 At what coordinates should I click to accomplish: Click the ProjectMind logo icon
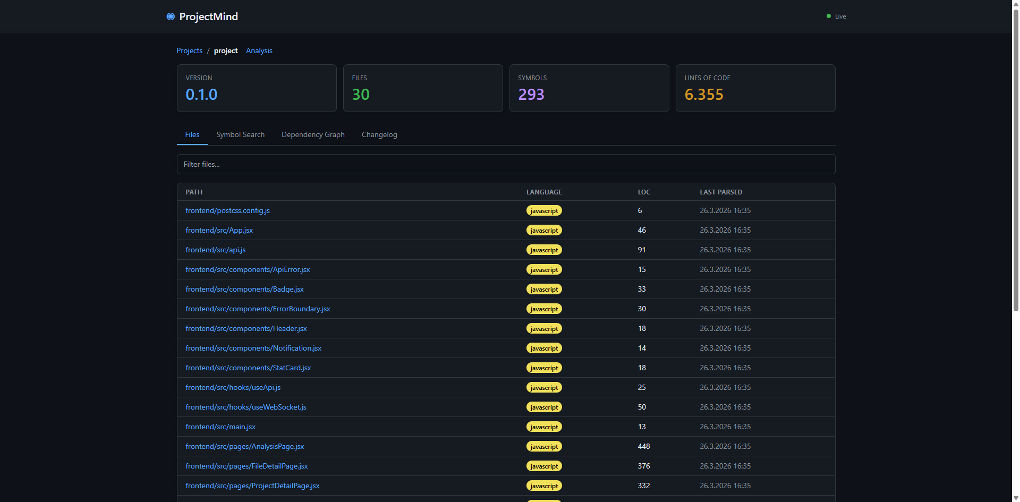coord(171,16)
